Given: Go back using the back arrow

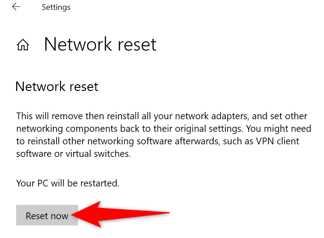Looking at the screenshot, I should (x=16, y=7).
